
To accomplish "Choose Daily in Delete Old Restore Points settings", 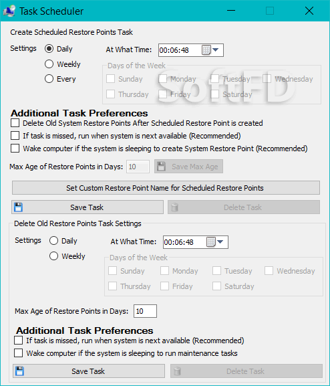I will click(x=53, y=241).
